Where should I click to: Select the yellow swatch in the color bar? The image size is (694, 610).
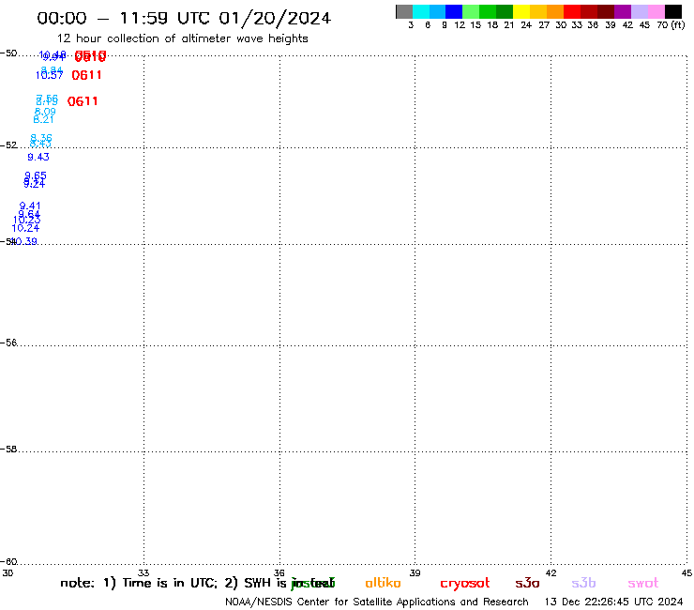(520, 11)
